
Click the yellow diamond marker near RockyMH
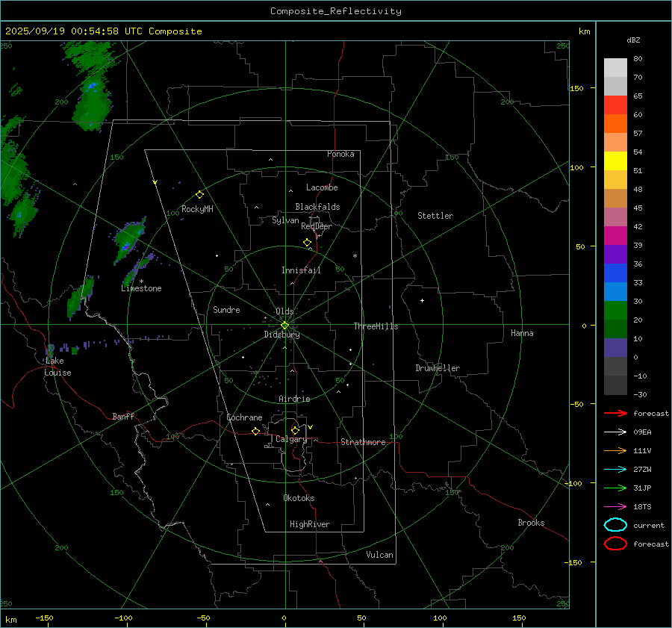[199, 194]
